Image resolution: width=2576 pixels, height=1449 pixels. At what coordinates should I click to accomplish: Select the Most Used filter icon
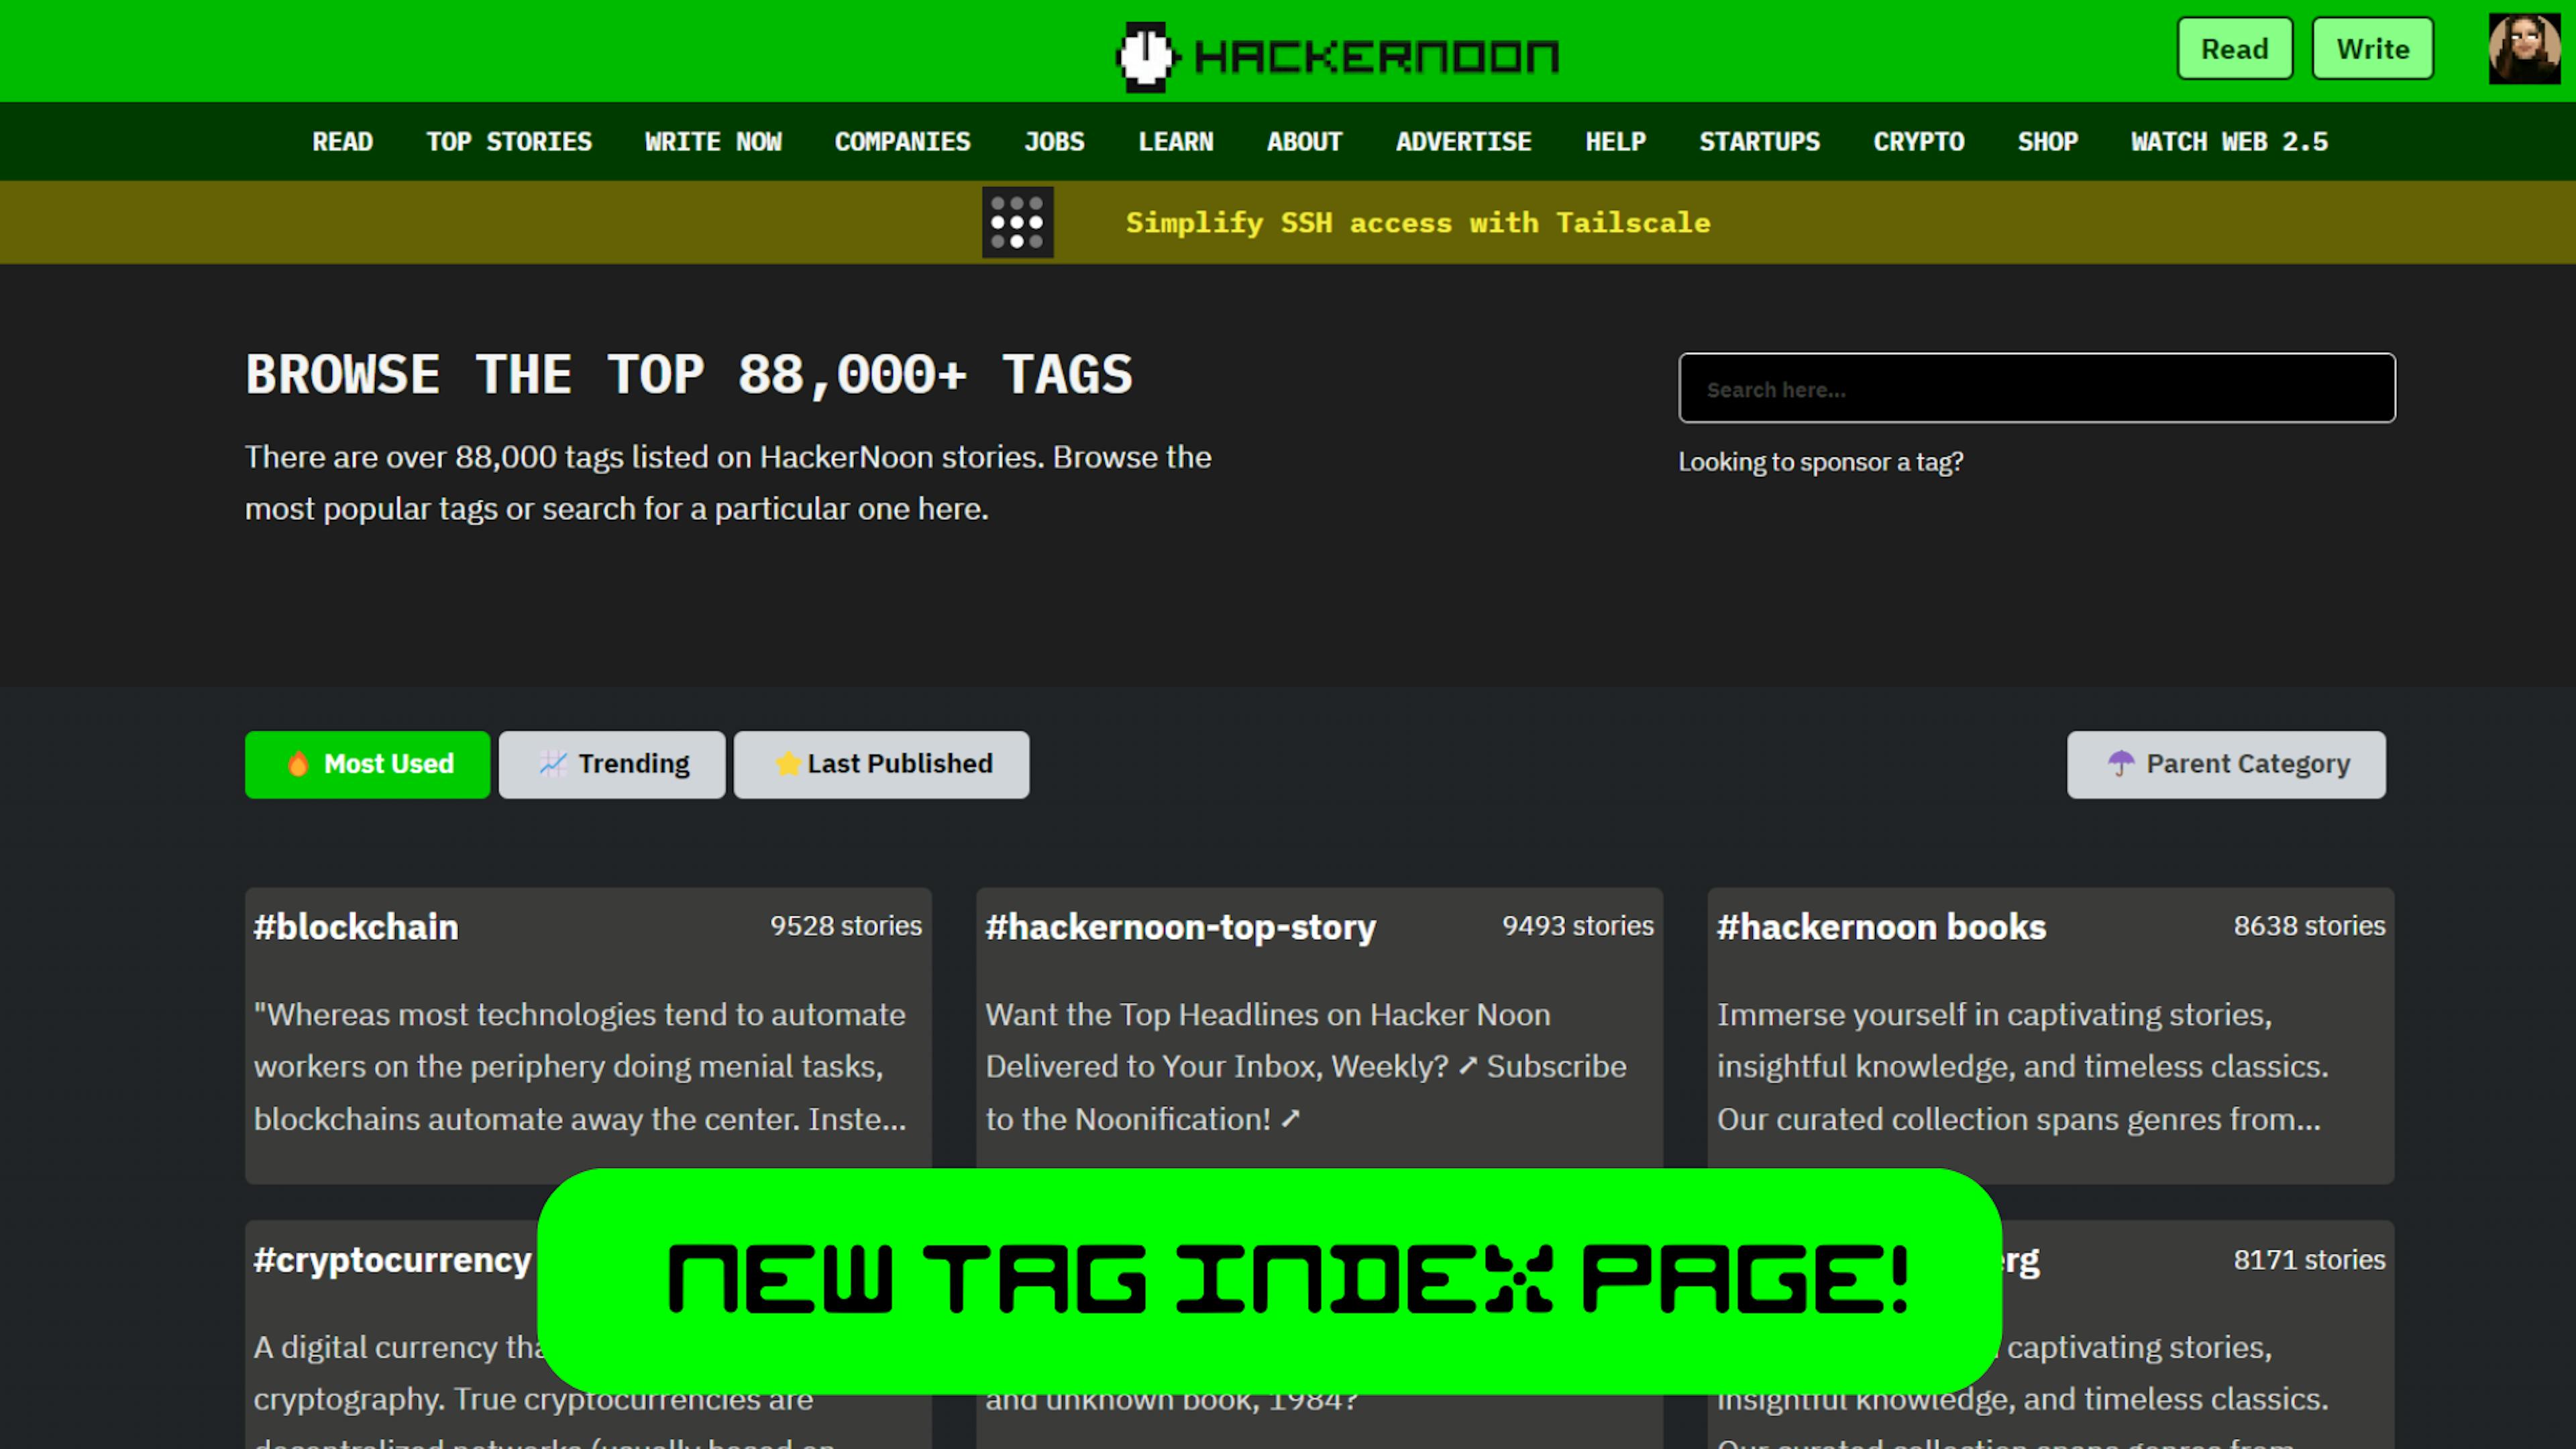[297, 764]
